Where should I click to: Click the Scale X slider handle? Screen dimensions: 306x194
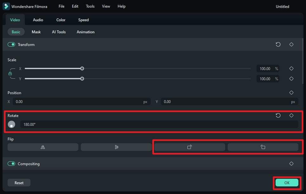pyautogui.click(x=82, y=68)
